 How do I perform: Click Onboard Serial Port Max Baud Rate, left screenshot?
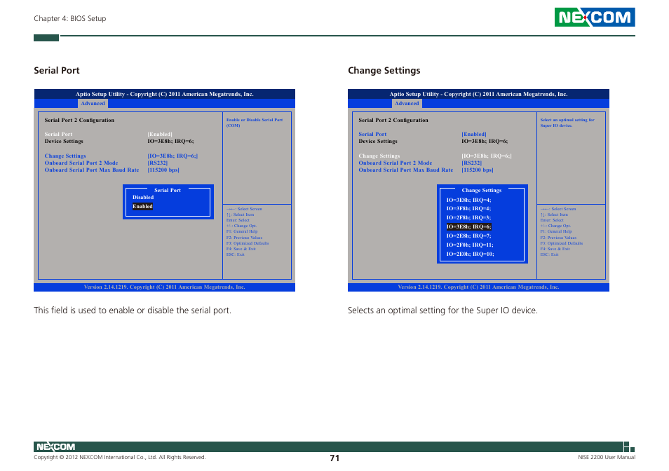pos(92,170)
